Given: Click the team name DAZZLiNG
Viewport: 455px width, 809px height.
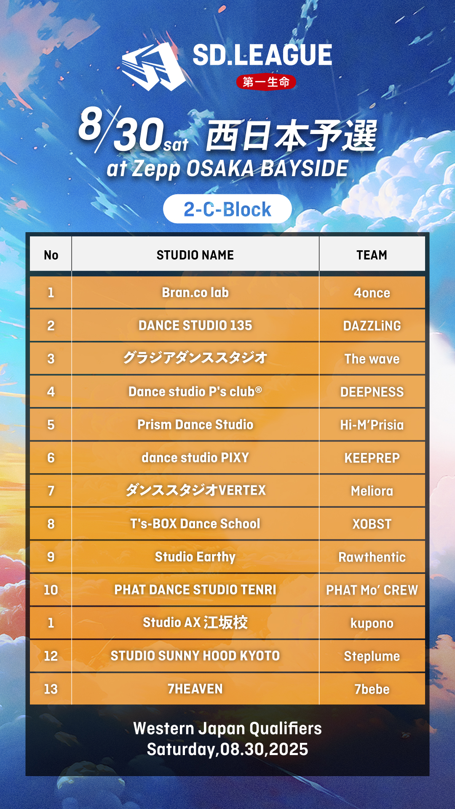Looking at the screenshot, I should [372, 326].
